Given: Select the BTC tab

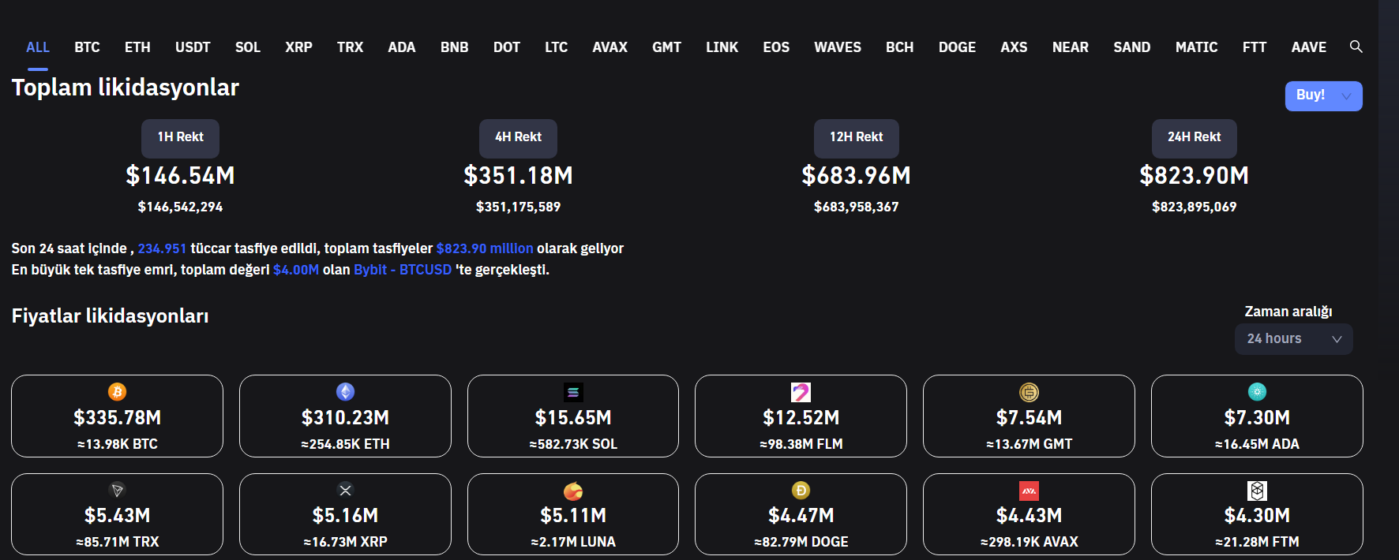Looking at the screenshot, I should tap(87, 47).
